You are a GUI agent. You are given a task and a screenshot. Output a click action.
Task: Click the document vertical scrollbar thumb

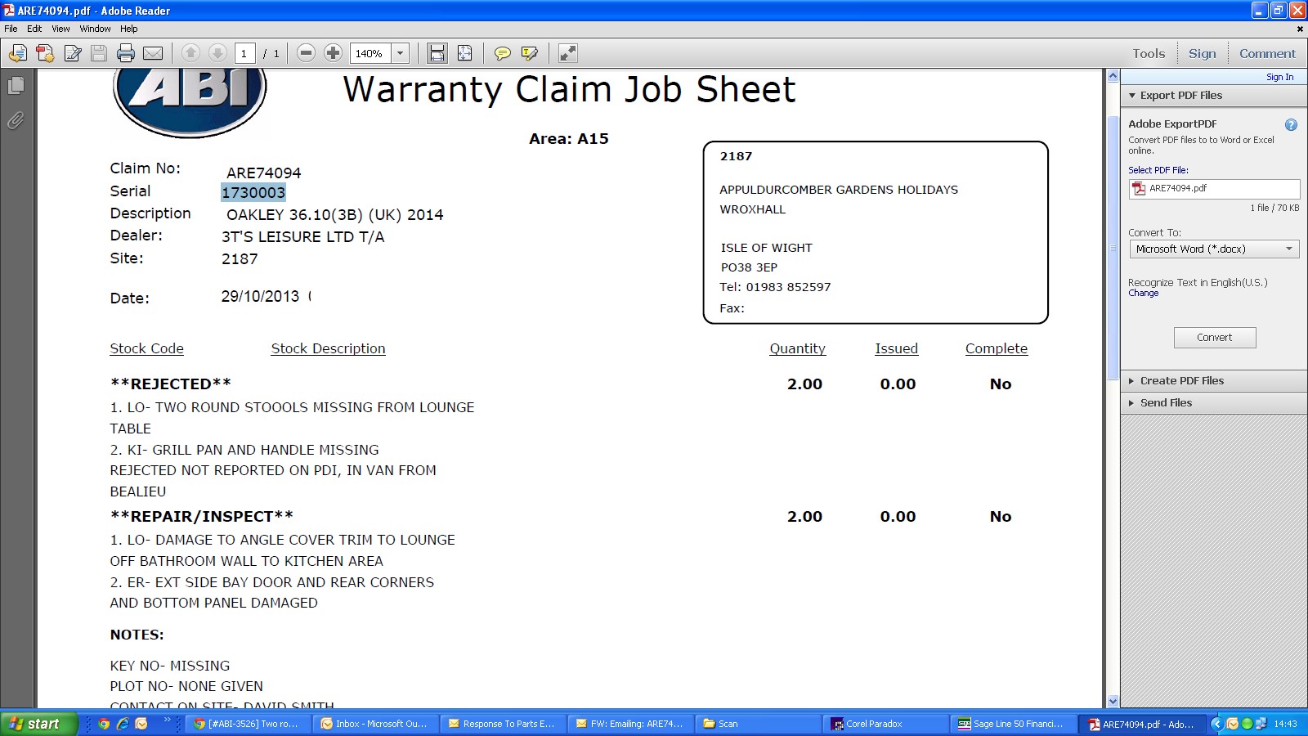(x=1113, y=245)
